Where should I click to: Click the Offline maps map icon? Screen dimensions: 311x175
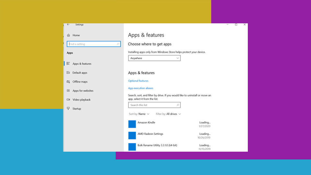68,82
